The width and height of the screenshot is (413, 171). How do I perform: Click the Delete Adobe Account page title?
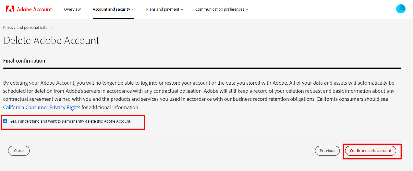pyautogui.click(x=51, y=41)
